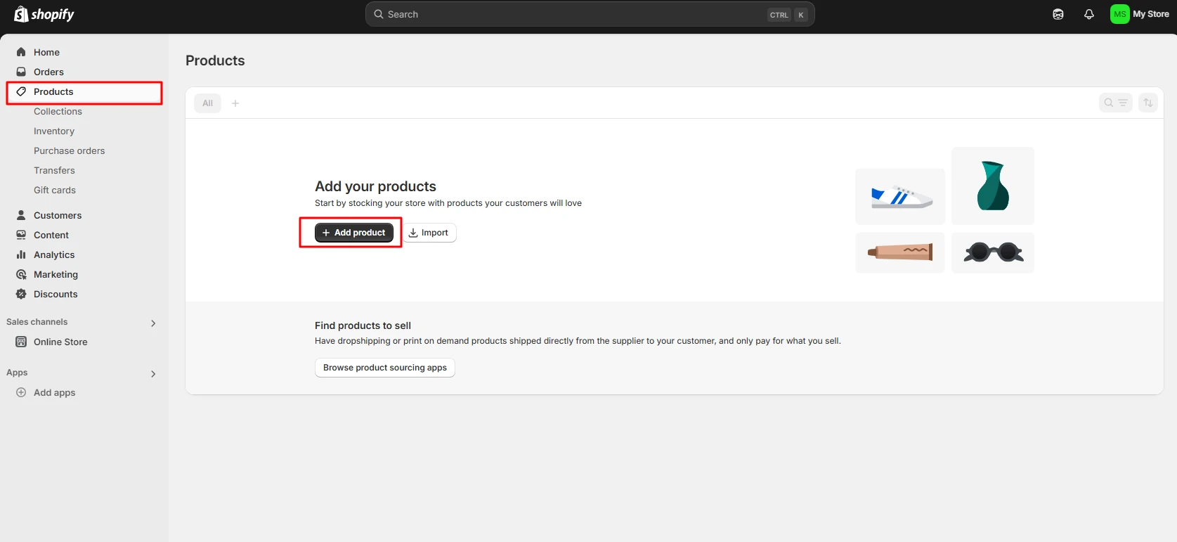Click the search and filter icon button

tap(1115, 103)
